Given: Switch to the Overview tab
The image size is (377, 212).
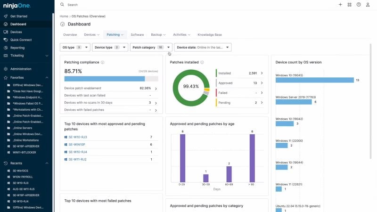Looking at the screenshot, I should coord(70,34).
